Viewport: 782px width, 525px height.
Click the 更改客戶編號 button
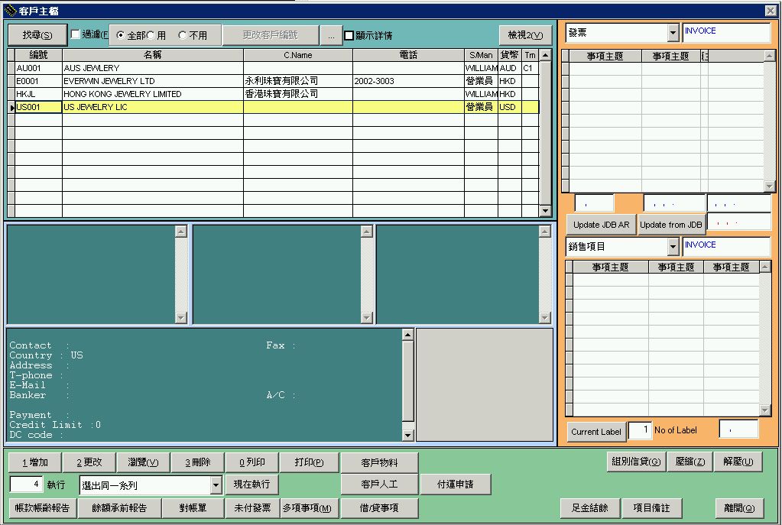[270, 35]
